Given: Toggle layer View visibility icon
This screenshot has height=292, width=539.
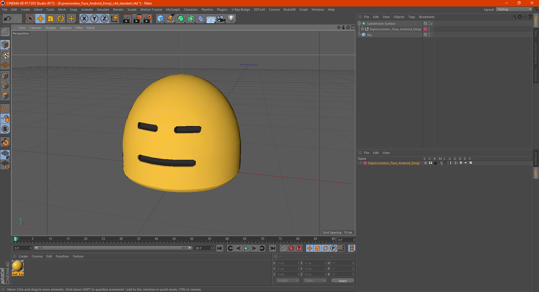Looking at the screenshot, I should click(x=430, y=163).
